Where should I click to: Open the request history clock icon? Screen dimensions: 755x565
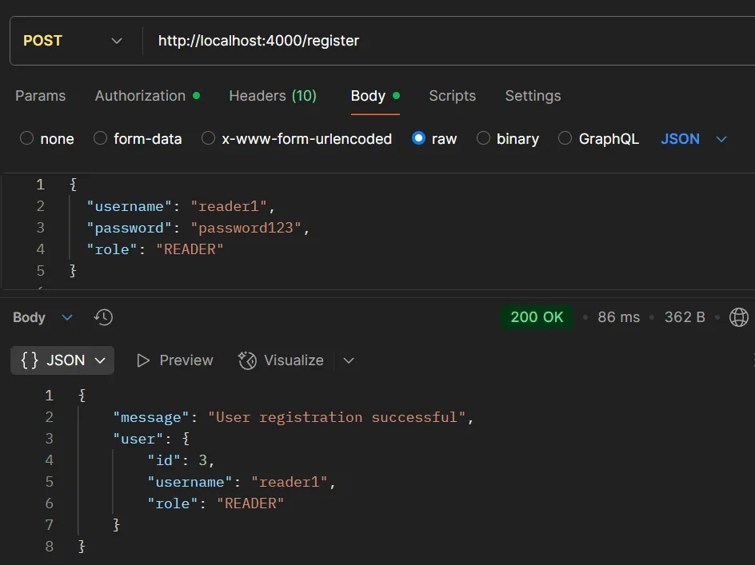point(103,317)
